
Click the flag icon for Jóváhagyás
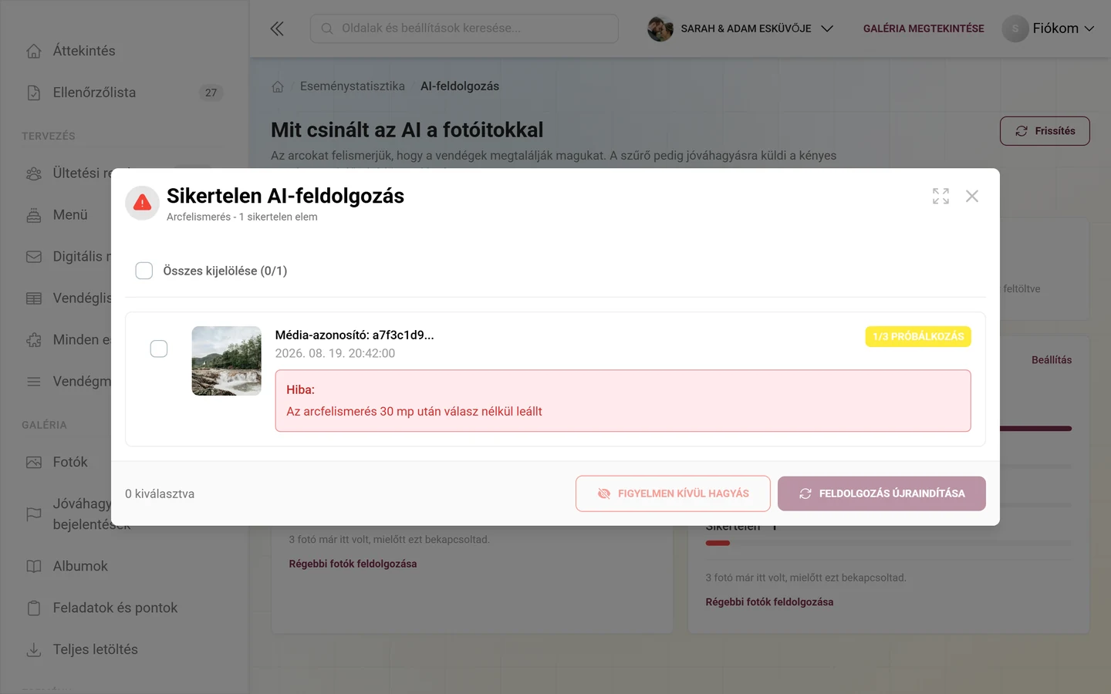(34, 514)
